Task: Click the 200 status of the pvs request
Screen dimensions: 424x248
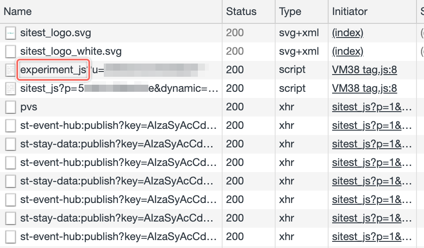Action: [235, 107]
